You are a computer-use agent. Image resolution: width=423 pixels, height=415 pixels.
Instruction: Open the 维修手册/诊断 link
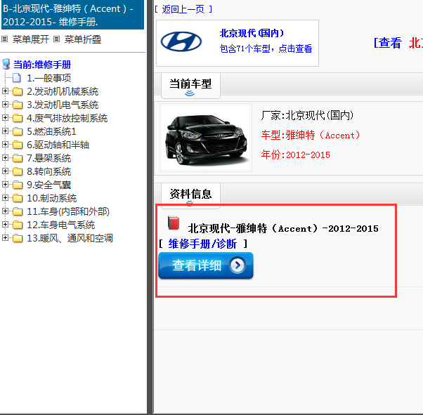click(202, 244)
